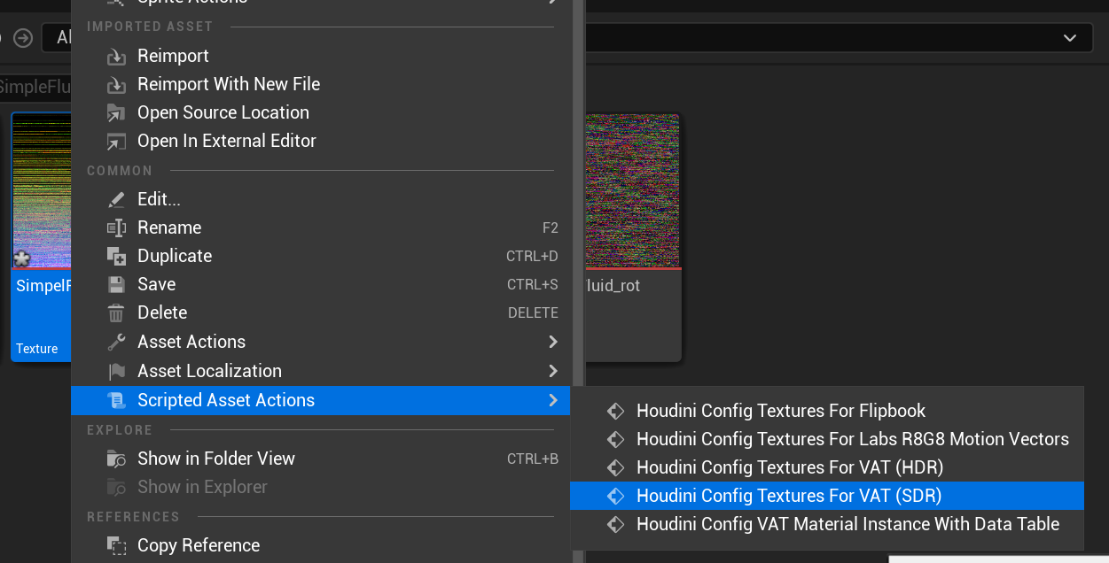Click icon beside Labs R8G8 Motion Vectors
1109x563 pixels.
615,440
